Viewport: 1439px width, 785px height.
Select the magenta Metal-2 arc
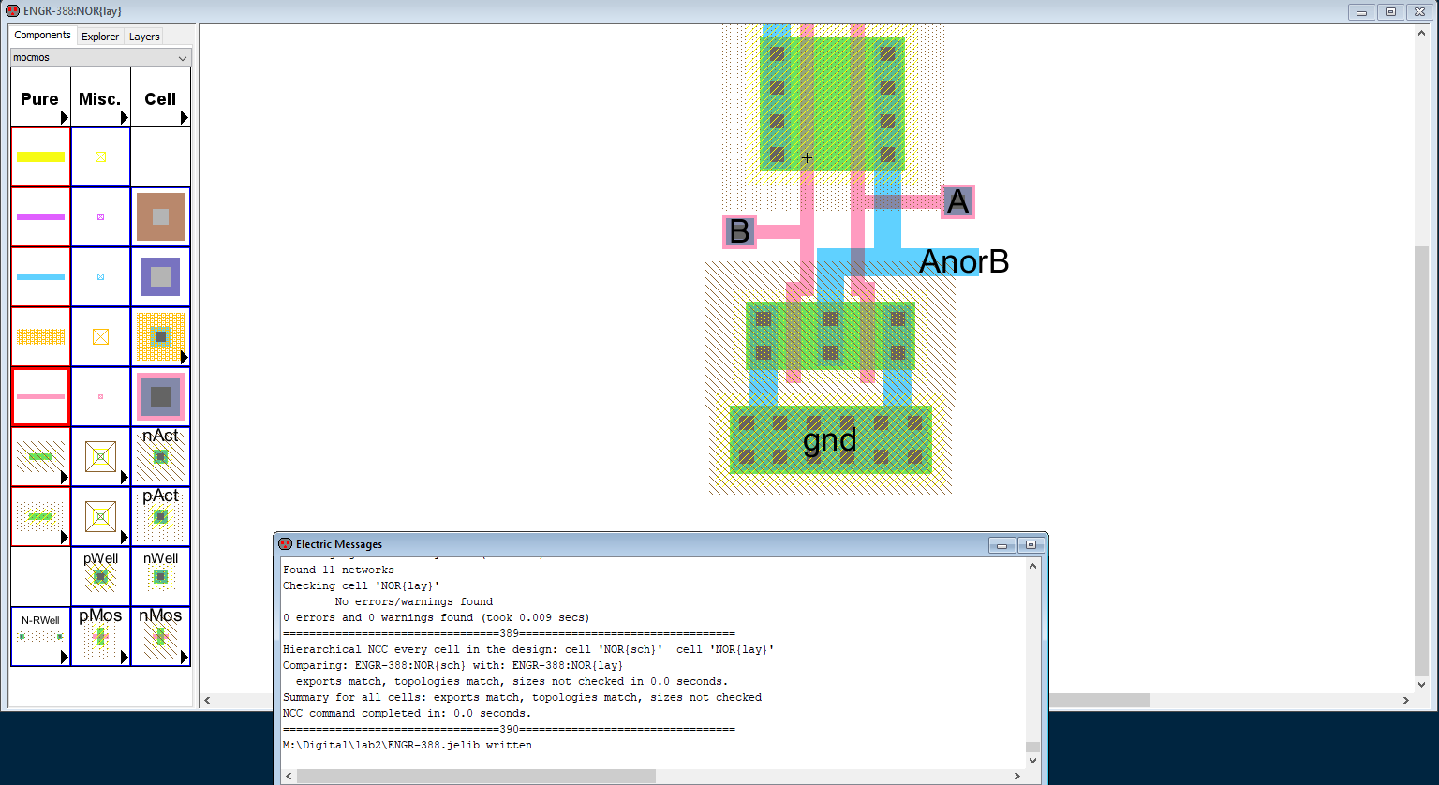coord(40,216)
